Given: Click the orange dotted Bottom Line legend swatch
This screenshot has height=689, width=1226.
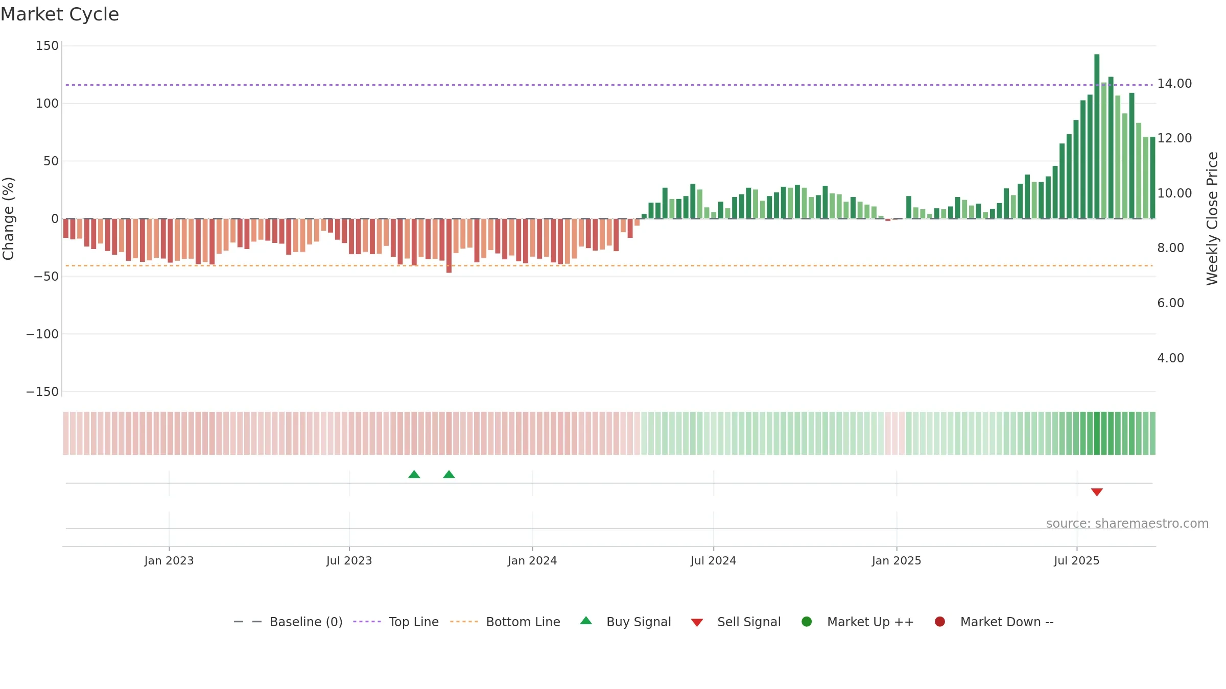Looking at the screenshot, I should click(464, 622).
